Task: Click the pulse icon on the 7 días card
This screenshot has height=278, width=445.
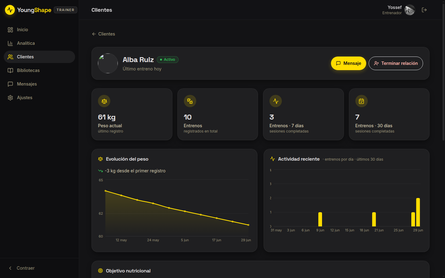Action: tap(276, 101)
